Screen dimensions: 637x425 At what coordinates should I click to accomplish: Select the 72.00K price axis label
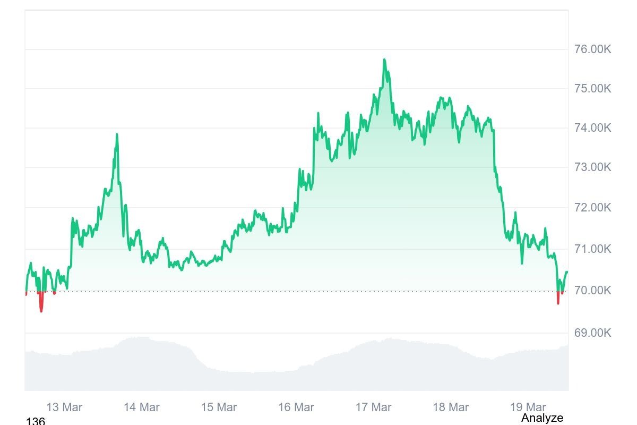(x=592, y=208)
